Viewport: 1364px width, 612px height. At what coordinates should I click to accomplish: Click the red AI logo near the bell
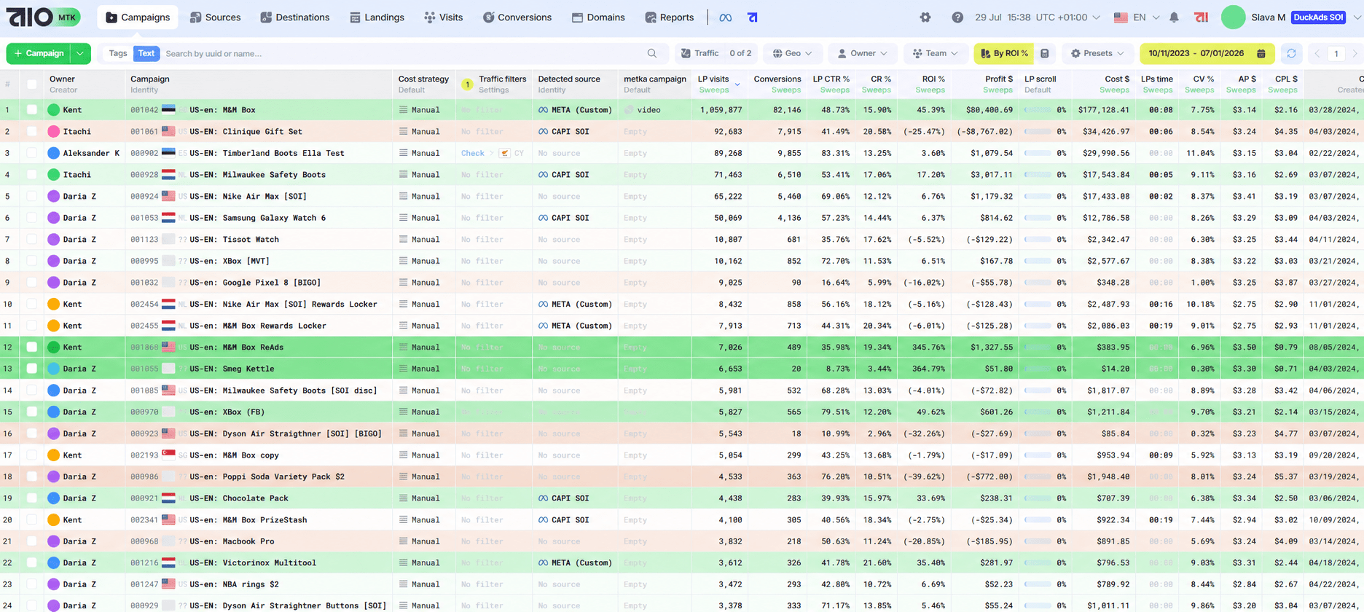click(1201, 17)
